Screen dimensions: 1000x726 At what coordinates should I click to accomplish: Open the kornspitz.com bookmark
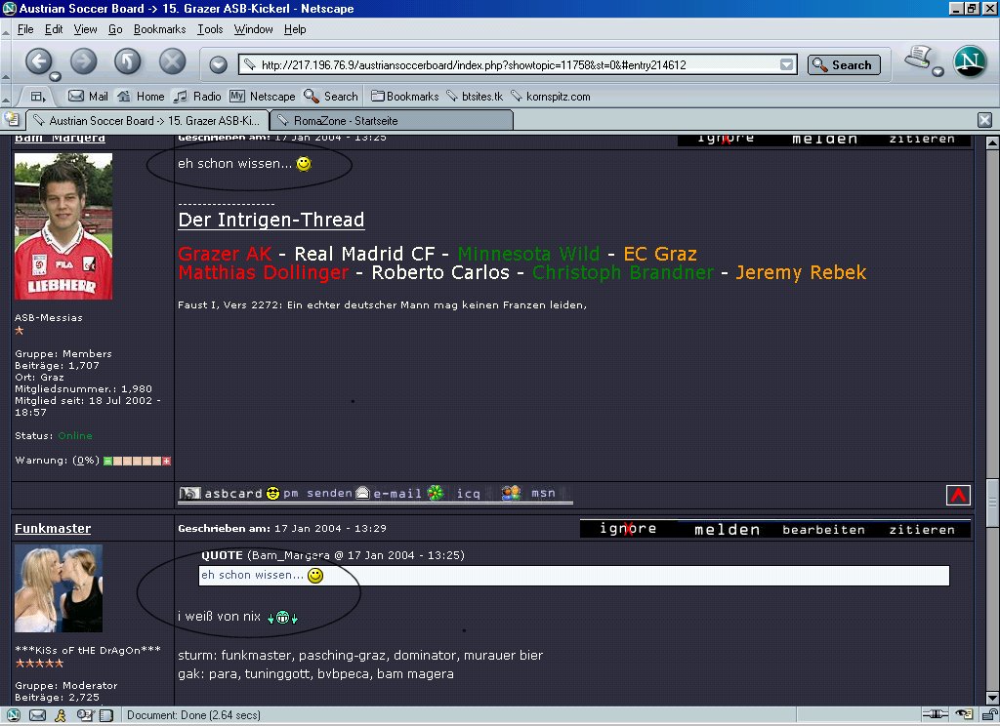click(x=551, y=97)
